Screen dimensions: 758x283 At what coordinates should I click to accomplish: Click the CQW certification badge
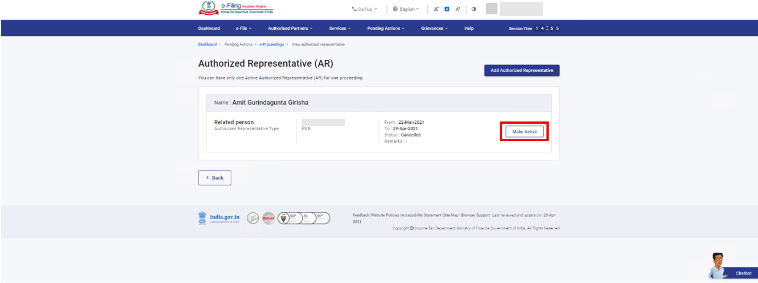[253, 218]
